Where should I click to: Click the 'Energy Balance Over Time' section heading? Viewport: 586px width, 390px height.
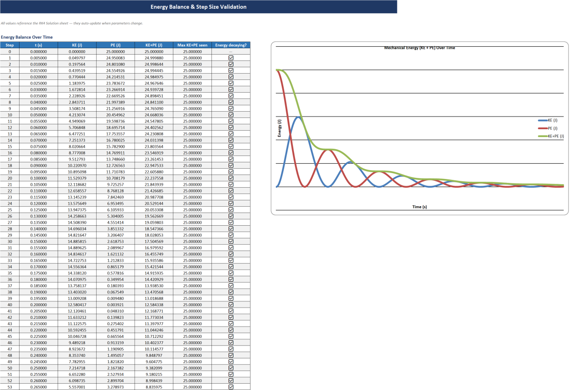[x=27, y=37]
